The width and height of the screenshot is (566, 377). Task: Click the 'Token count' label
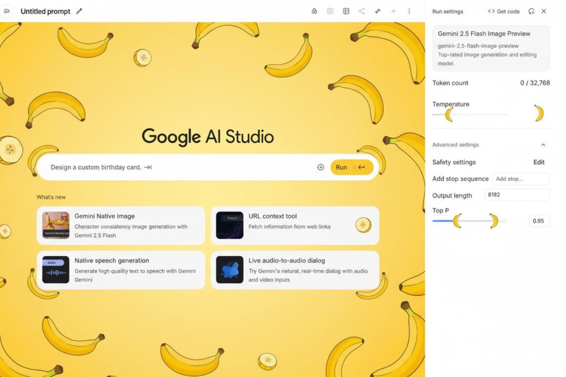click(450, 83)
